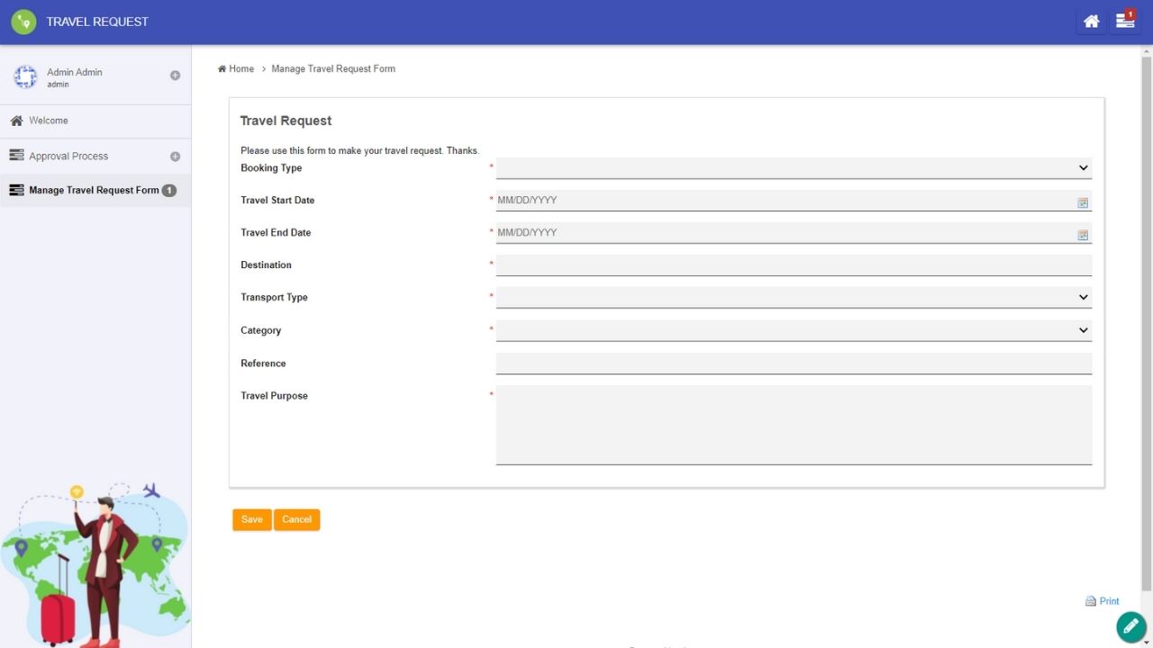Click the Admin Admin user avatar
The width and height of the screenshot is (1153, 648).
[x=25, y=77]
